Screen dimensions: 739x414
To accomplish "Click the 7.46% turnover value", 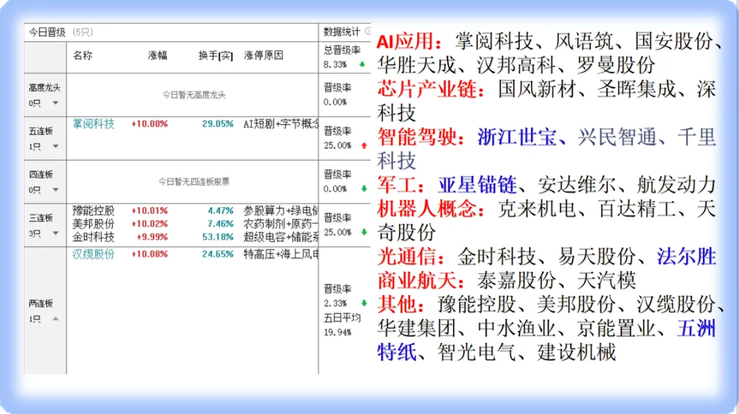I will click(x=220, y=224).
